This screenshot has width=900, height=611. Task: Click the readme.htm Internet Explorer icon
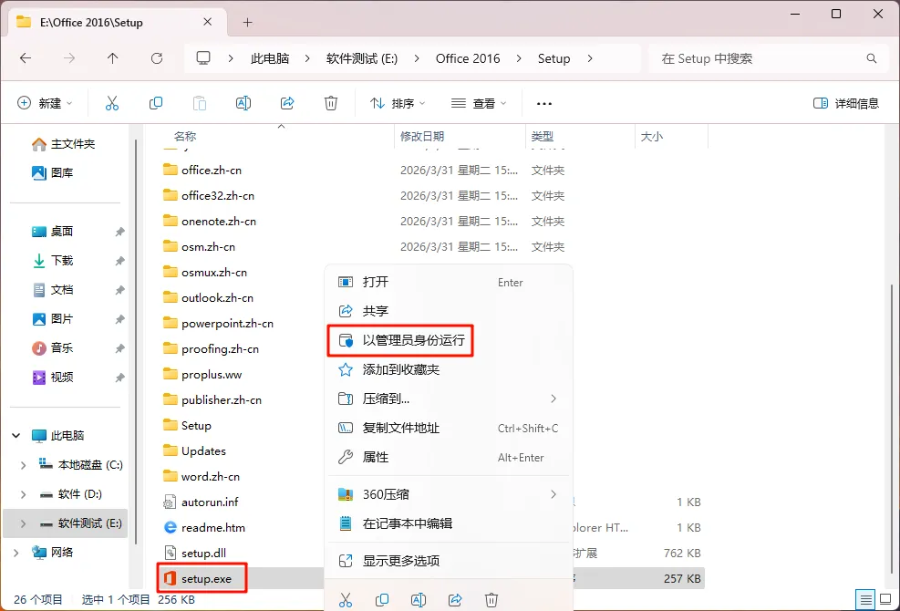pos(170,527)
